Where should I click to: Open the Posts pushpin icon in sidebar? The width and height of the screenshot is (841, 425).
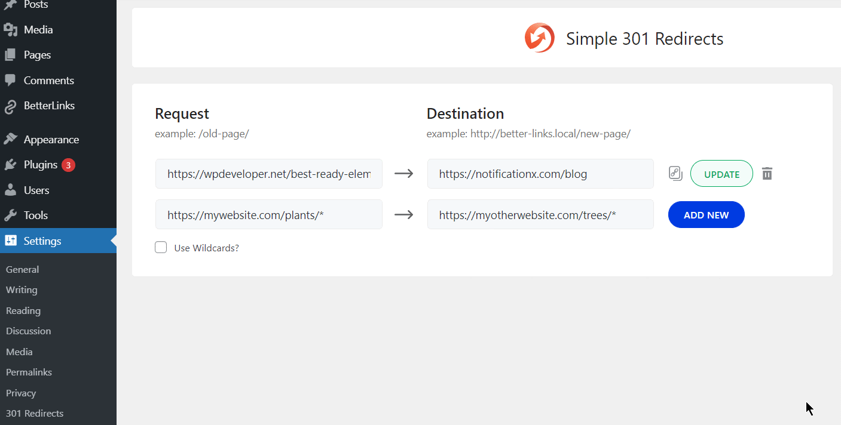(x=12, y=4)
